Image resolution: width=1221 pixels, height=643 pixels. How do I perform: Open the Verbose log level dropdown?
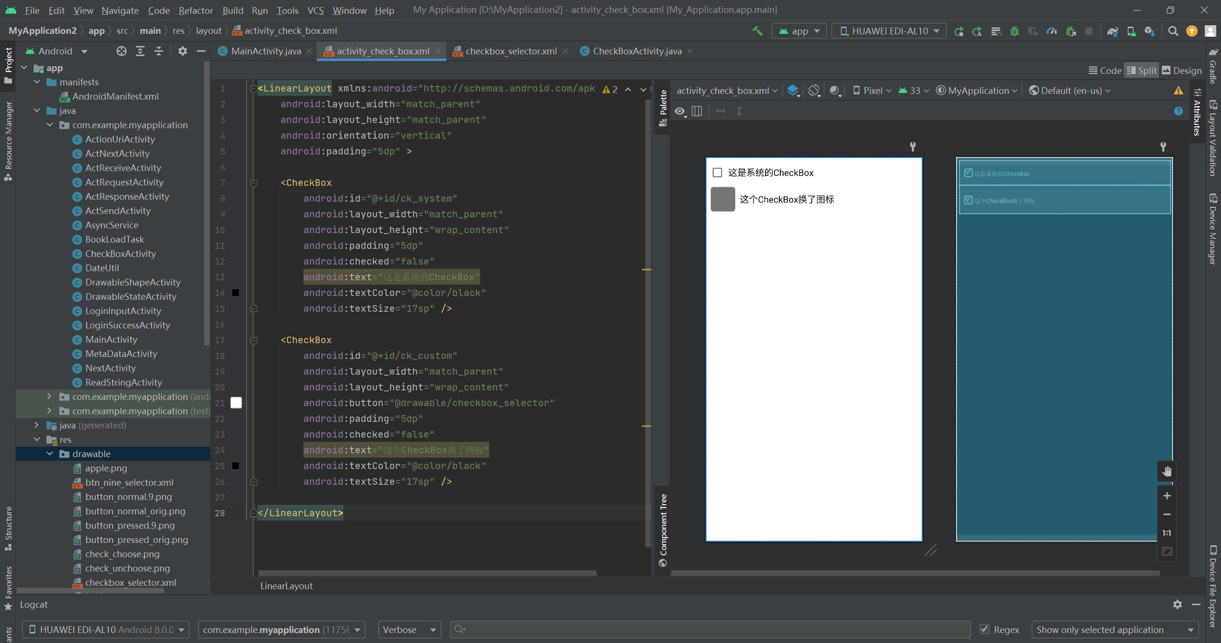(409, 630)
